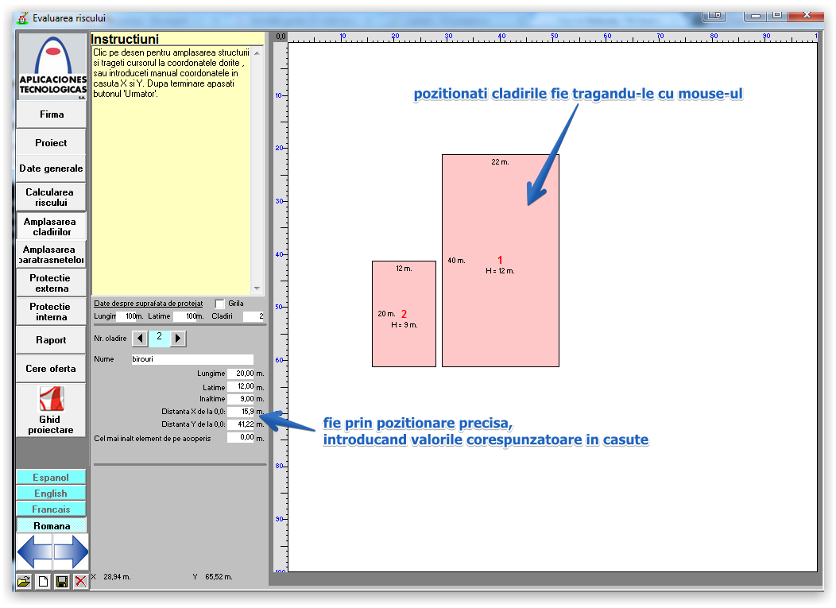Enable the Grila checkbox

click(x=220, y=304)
